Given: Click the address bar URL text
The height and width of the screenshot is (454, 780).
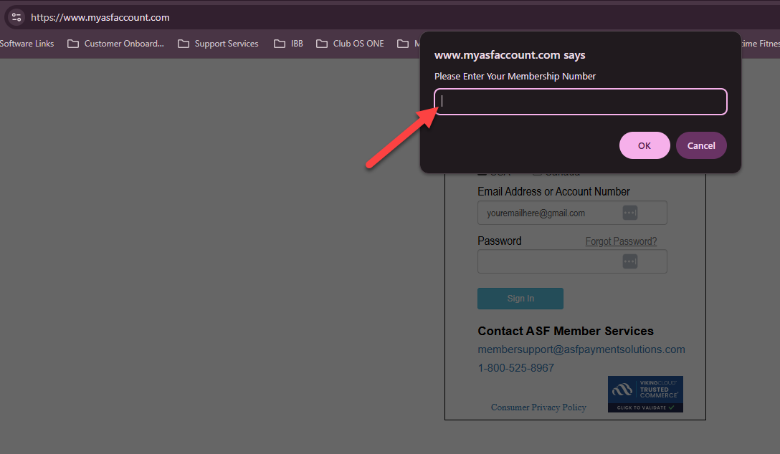Looking at the screenshot, I should coord(100,17).
